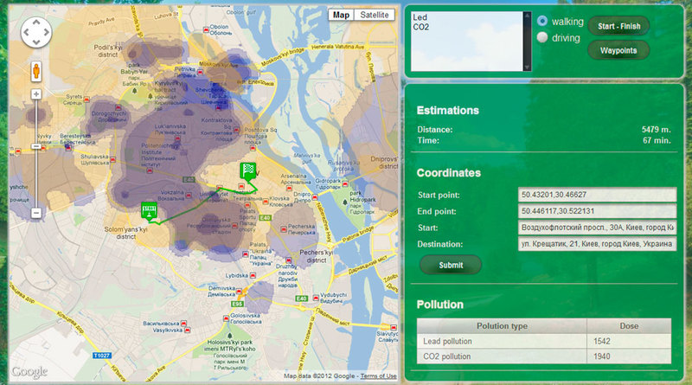Click the distance value 5479 m.
This screenshot has width=692, height=385.
[x=656, y=130]
